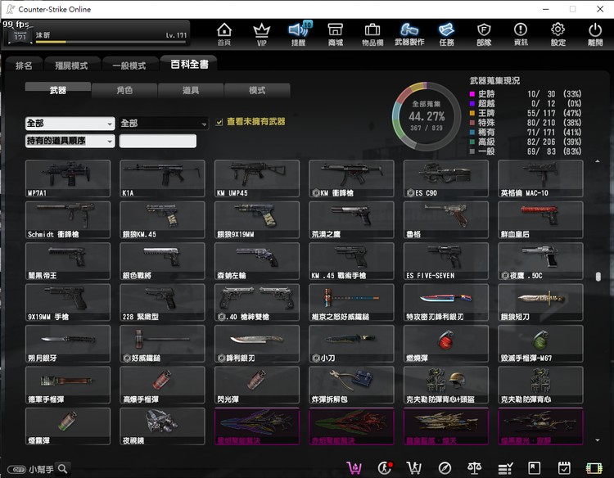Click the magenta 史詩 color swatch
The image size is (614, 478).
click(x=472, y=94)
